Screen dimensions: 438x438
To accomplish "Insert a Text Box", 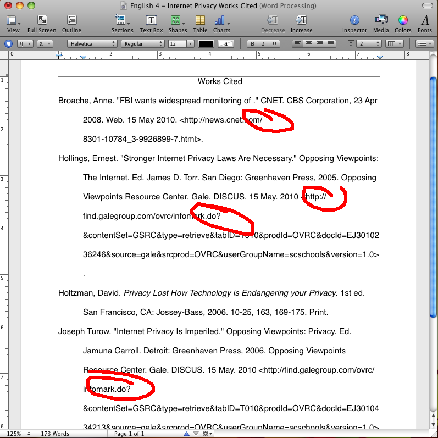I will pyautogui.click(x=151, y=24).
